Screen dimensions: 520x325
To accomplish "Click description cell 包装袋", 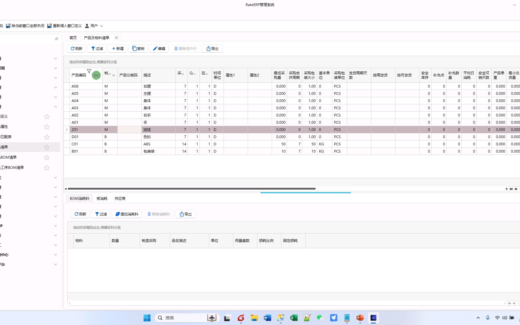I will pyautogui.click(x=159, y=151).
